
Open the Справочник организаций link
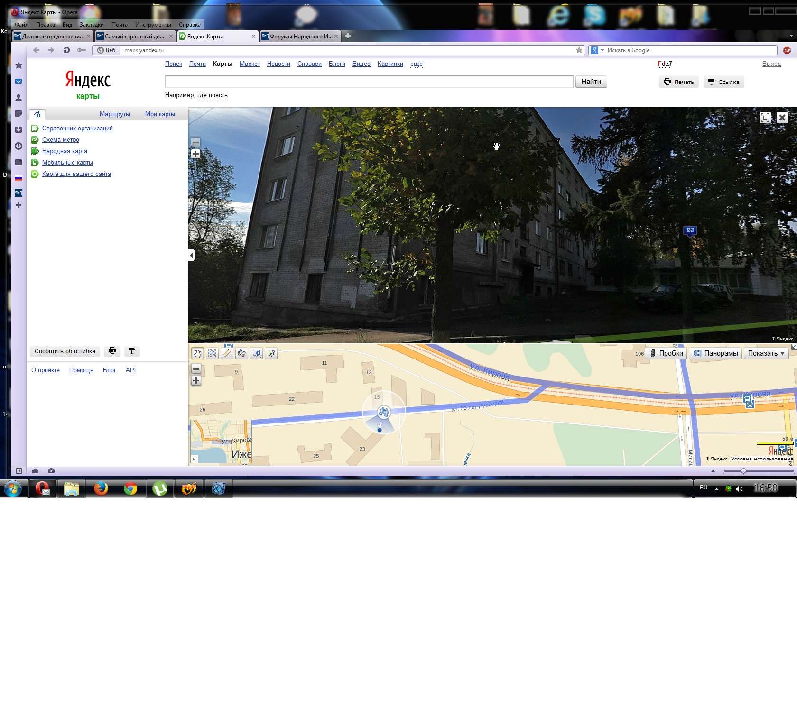(77, 129)
